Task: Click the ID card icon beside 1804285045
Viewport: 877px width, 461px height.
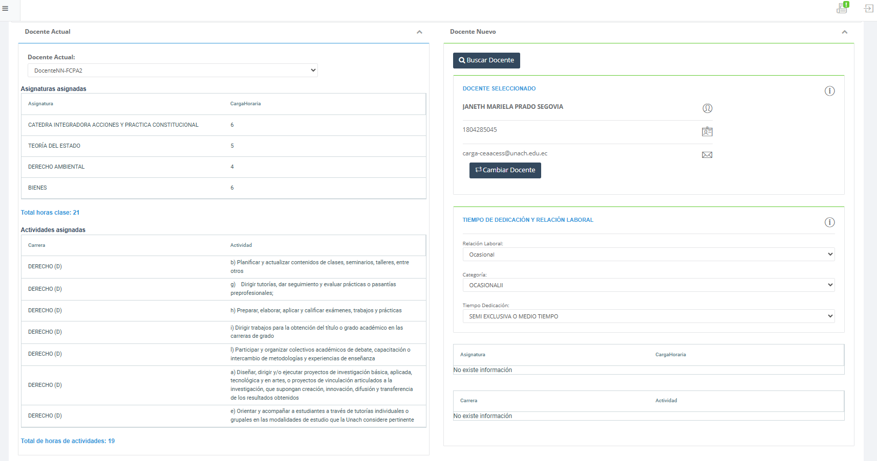Action: [x=707, y=132]
